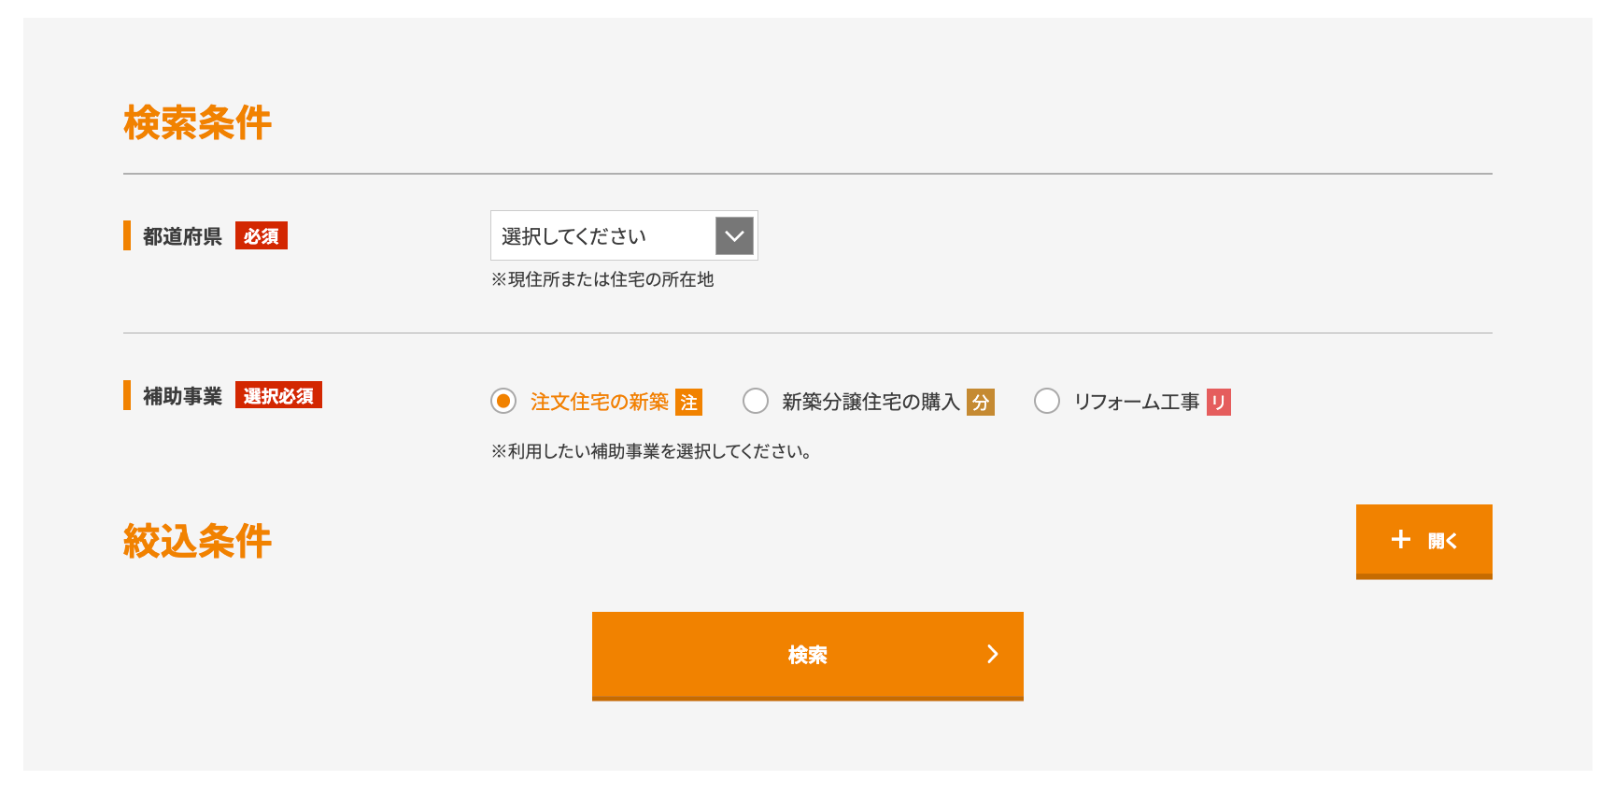
Task: Click the red 選択必須 badge
Action: coord(278,396)
